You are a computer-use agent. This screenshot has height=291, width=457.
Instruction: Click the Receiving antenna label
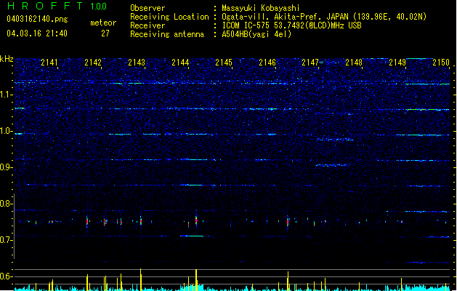pyautogui.click(x=167, y=34)
